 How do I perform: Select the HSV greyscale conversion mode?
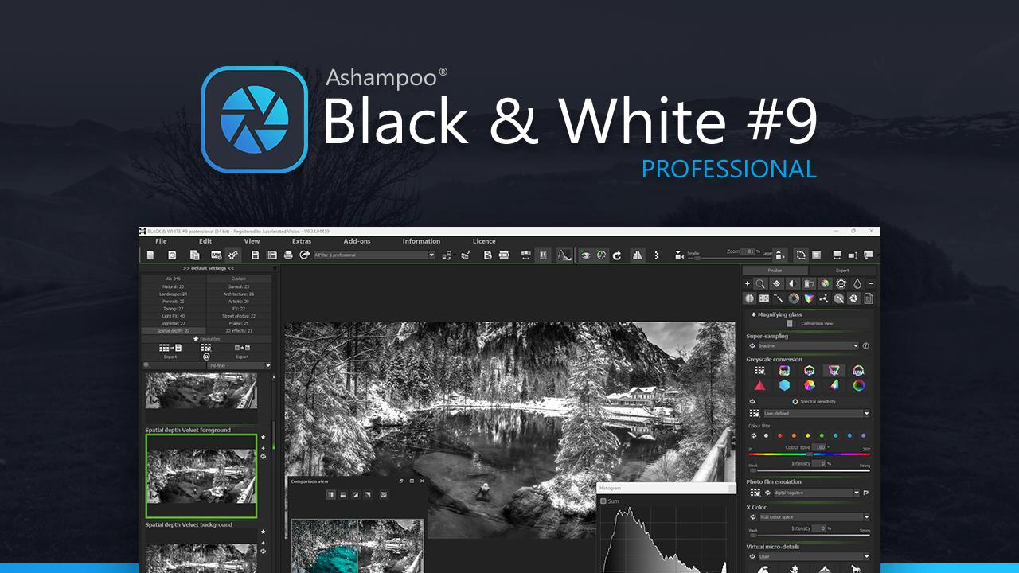pos(809,370)
